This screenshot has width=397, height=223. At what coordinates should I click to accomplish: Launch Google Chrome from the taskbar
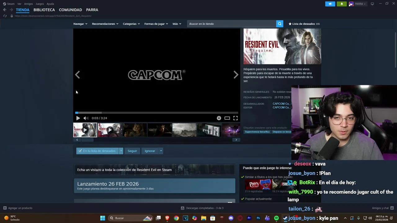point(176,218)
